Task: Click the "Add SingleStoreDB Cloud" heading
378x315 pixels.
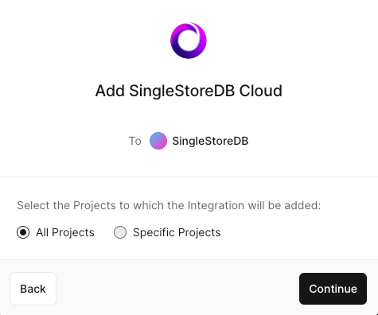Action: [x=189, y=91]
